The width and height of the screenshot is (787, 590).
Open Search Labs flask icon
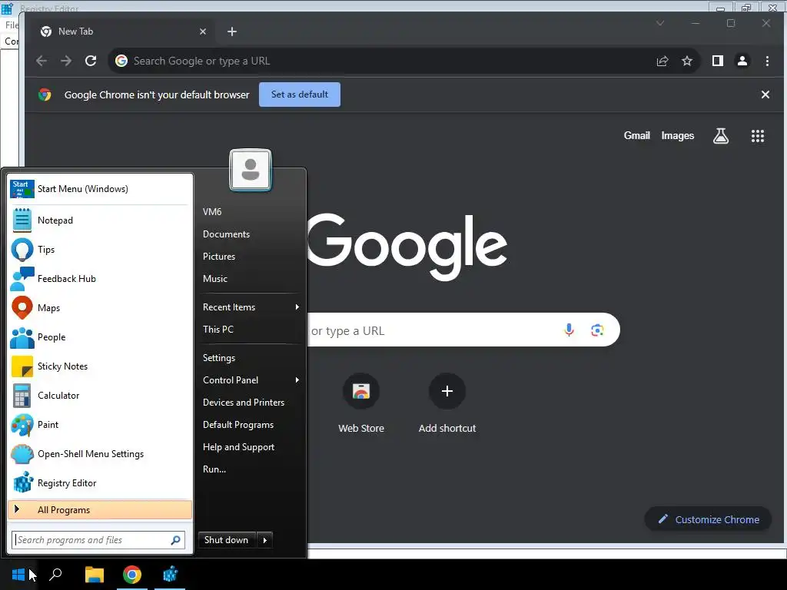pyautogui.click(x=721, y=135)
